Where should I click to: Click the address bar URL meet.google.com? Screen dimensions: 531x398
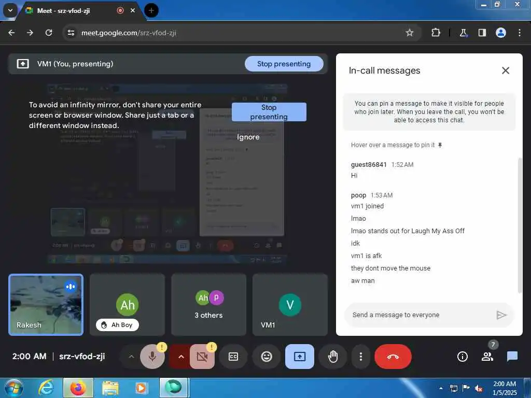[x=129, y=33]
